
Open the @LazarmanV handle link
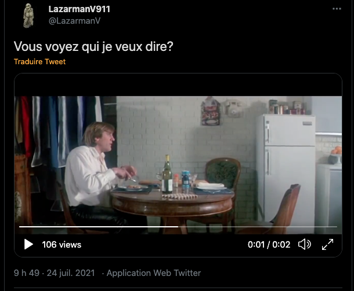74,21
